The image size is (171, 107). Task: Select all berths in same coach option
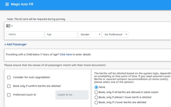tap(96, 92)
